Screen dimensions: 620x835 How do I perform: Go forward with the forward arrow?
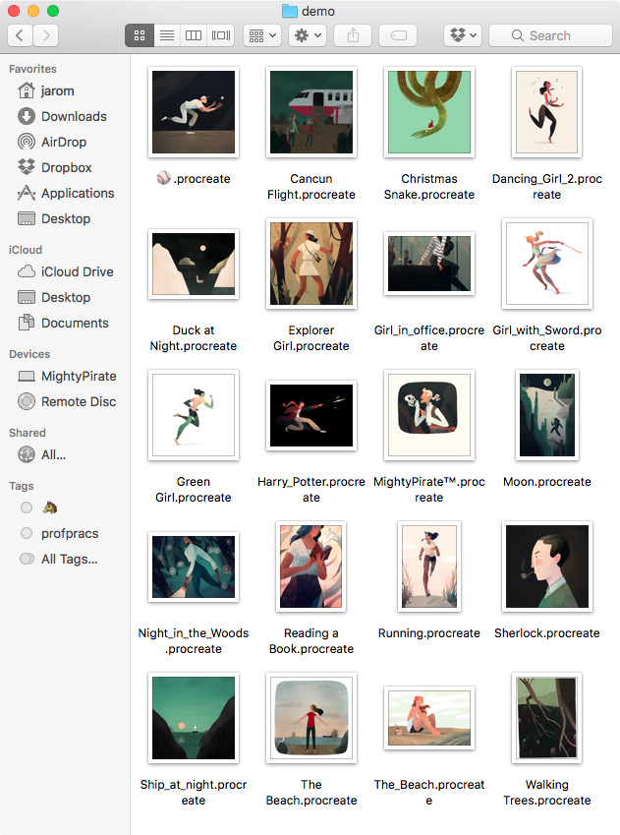[x=46, y=35]
